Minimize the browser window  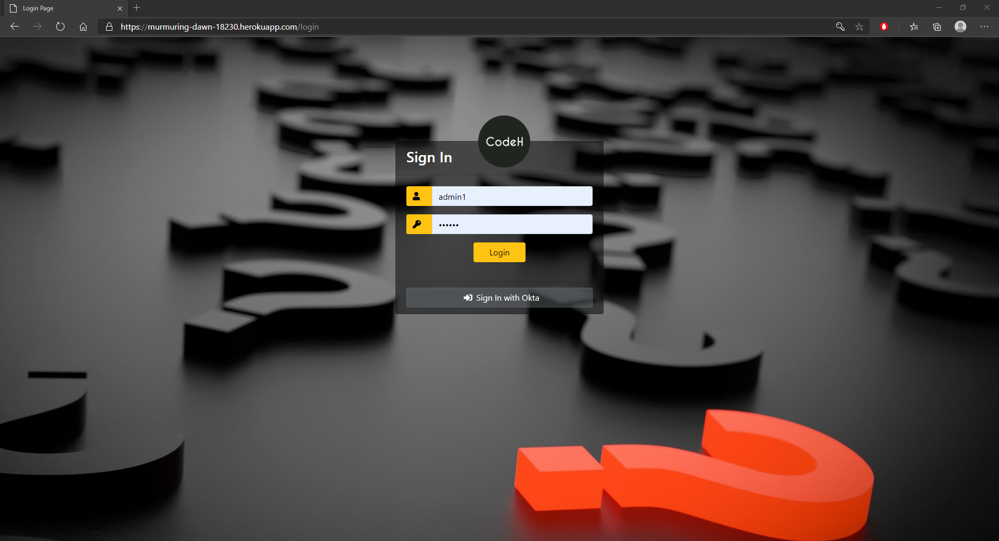939,8
